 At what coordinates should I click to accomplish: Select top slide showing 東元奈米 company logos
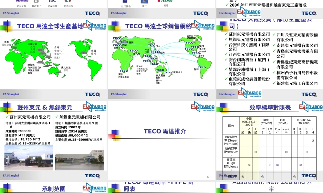[x=53, y=9]
